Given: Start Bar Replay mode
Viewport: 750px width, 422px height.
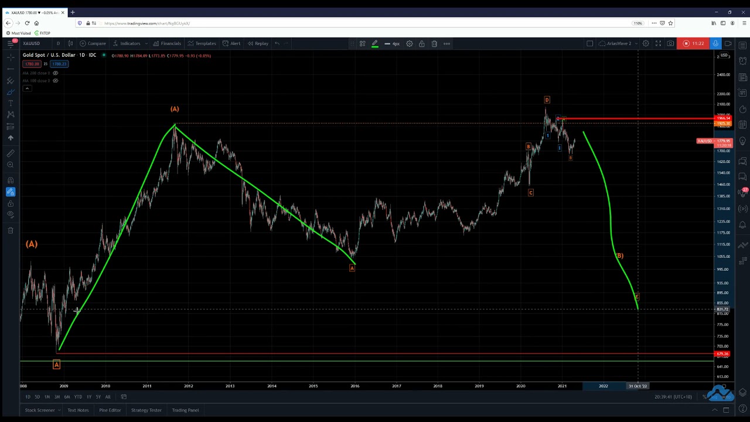Looking at the screenshot, I should pyautogui.click(x=258, y=43).
